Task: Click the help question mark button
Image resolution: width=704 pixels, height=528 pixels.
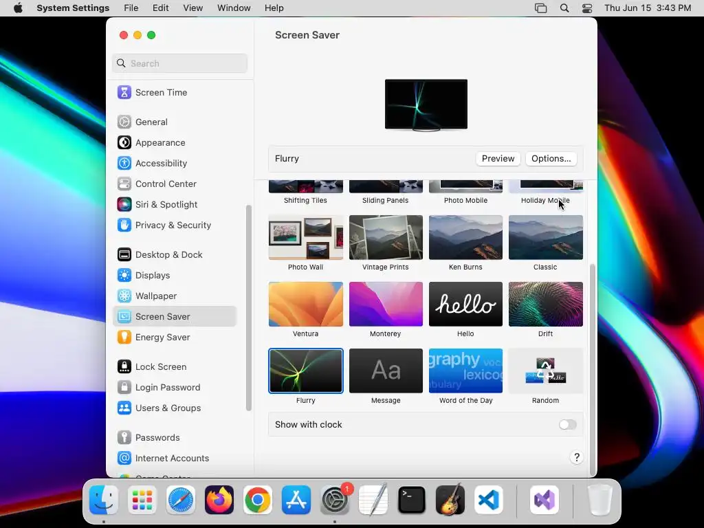Action: (577, 457)
